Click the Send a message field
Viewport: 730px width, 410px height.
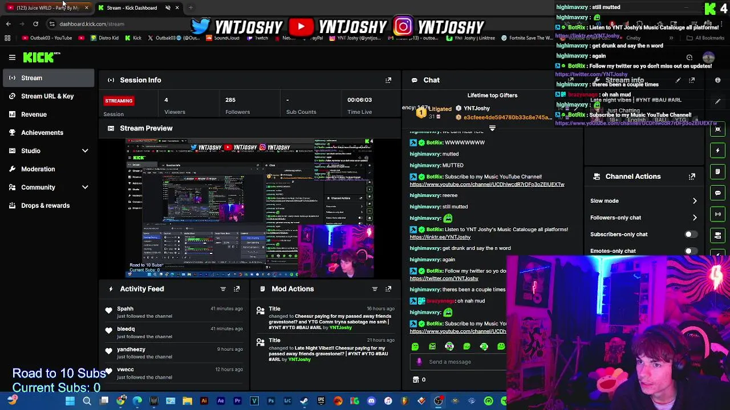pyautogui.click(x=459, y=362)
